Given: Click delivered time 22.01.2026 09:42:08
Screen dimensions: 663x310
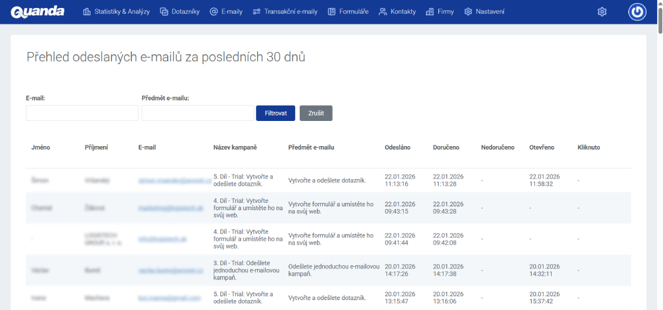Looking at the screenshot, I should click(x=448, y=239).
